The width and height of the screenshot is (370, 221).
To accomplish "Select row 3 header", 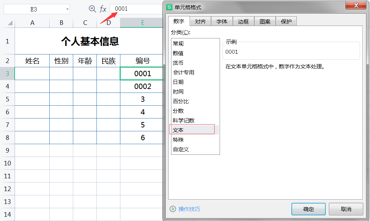I will click(x=7, y=74).
